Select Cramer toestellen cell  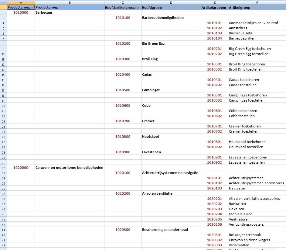tap(257, 131)
